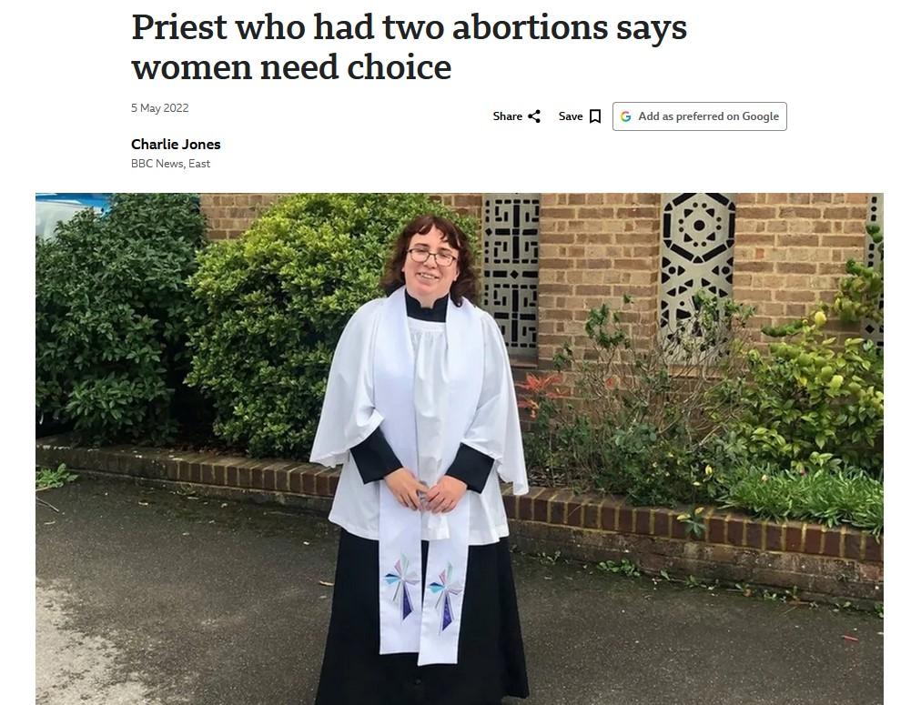
Task: Select the Share text label
Action: coord(508,116)
